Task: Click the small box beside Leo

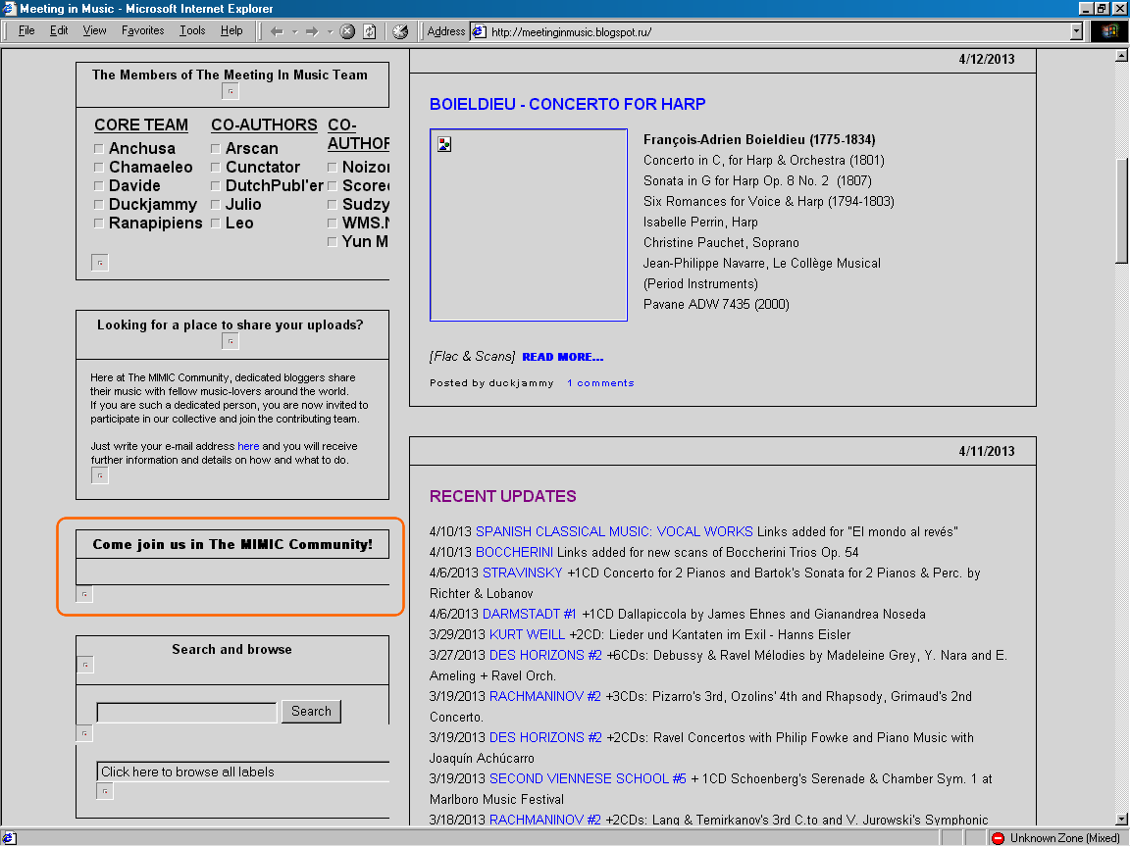Action: 216,224
